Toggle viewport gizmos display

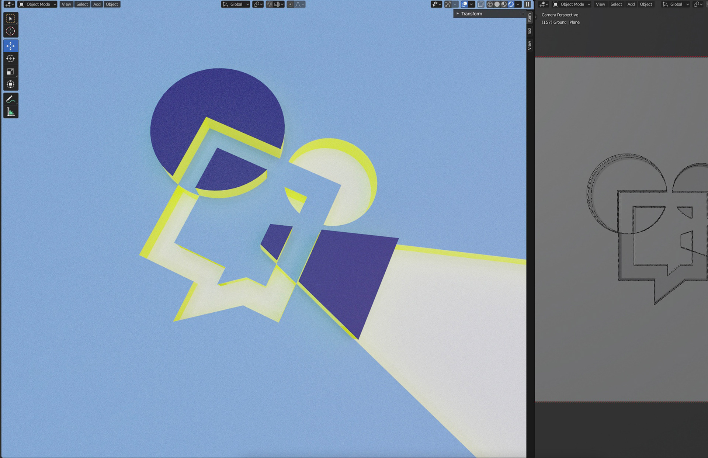[448, 4]
